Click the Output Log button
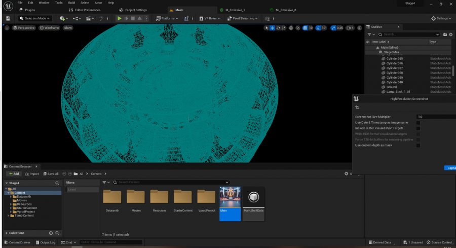The image size is (456, 248). tap(45, 242)
